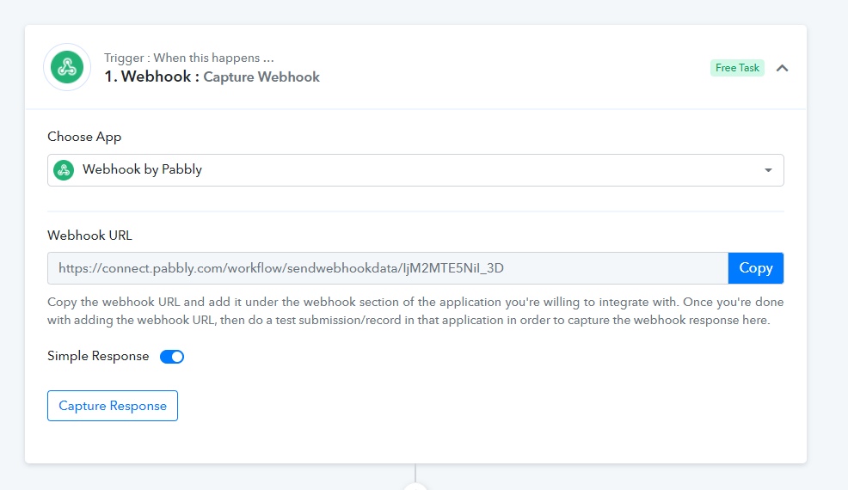Click the Free Task badge
Image resolution: width=848 pixels, height=490 pixels.
(x=737, y=68)
